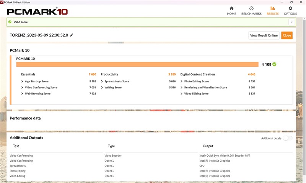Click the Performance data heading
Image resolution: width=306 pixels, height=183 pixels.
click(x=25, y=118)
